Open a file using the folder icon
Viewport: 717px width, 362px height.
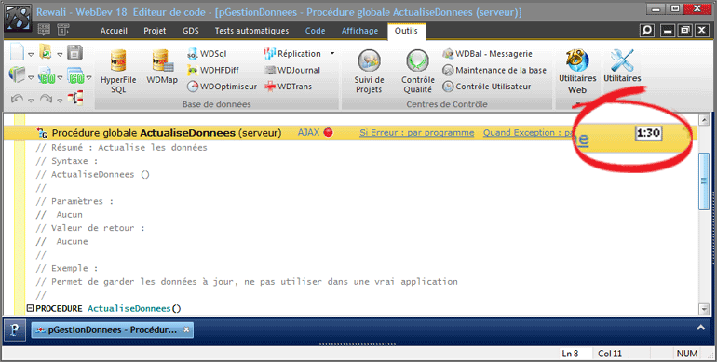point(46,52)
